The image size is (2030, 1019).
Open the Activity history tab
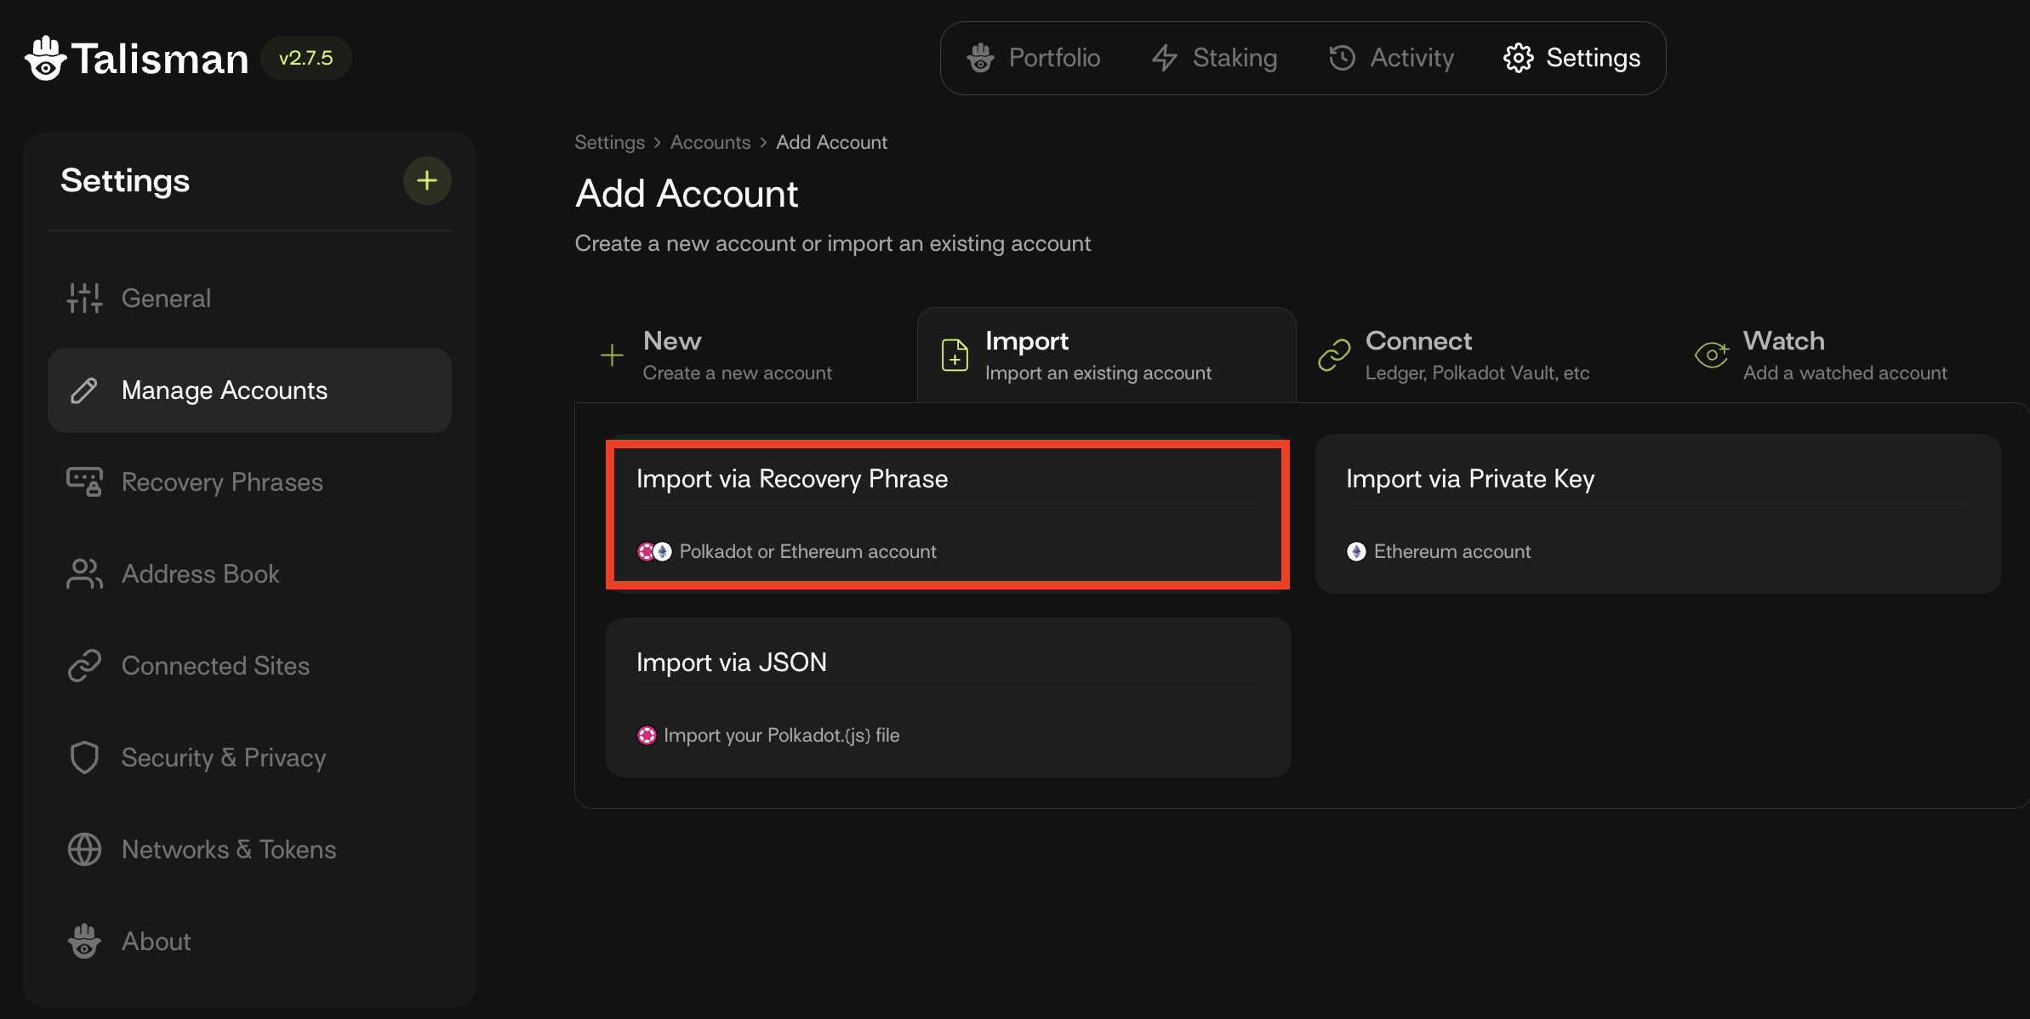(x=1392, y=58)
